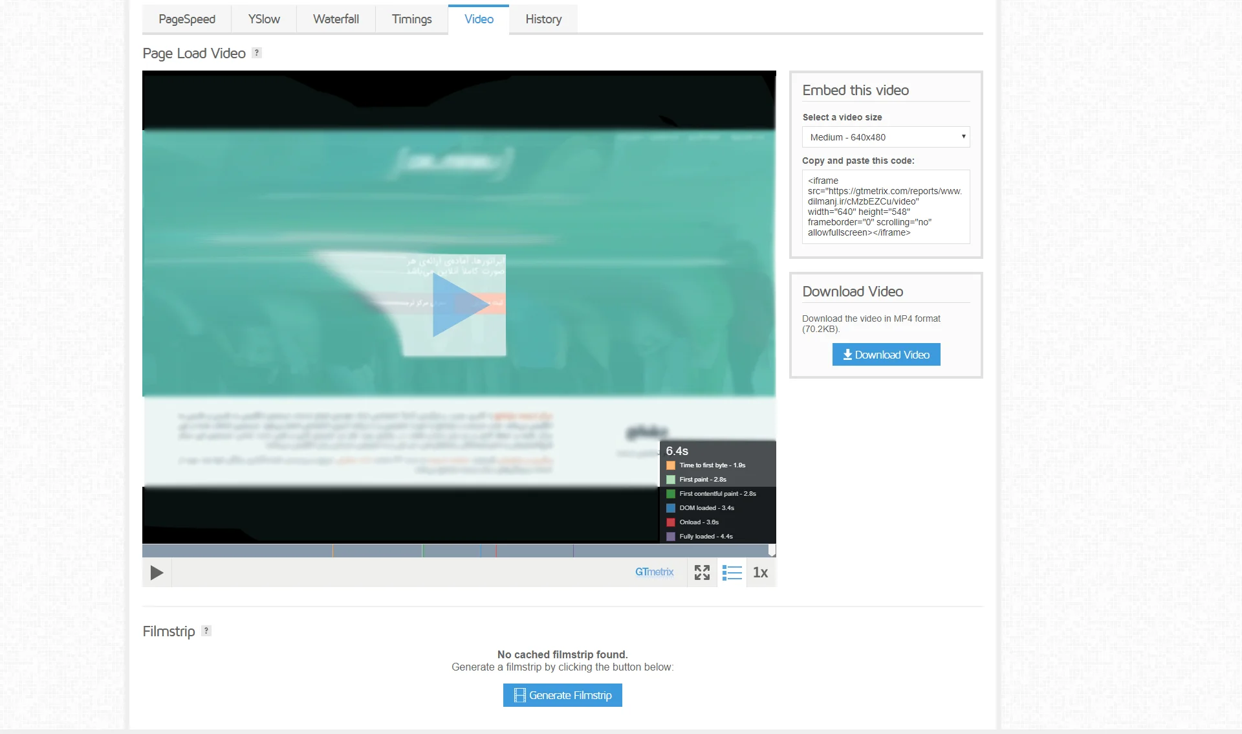Click the play button in video controls
This screenshot has height=734, width=1242.
157,573
